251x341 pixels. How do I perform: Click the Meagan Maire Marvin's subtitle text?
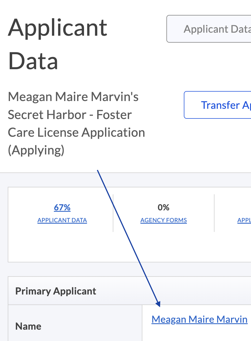73,97
